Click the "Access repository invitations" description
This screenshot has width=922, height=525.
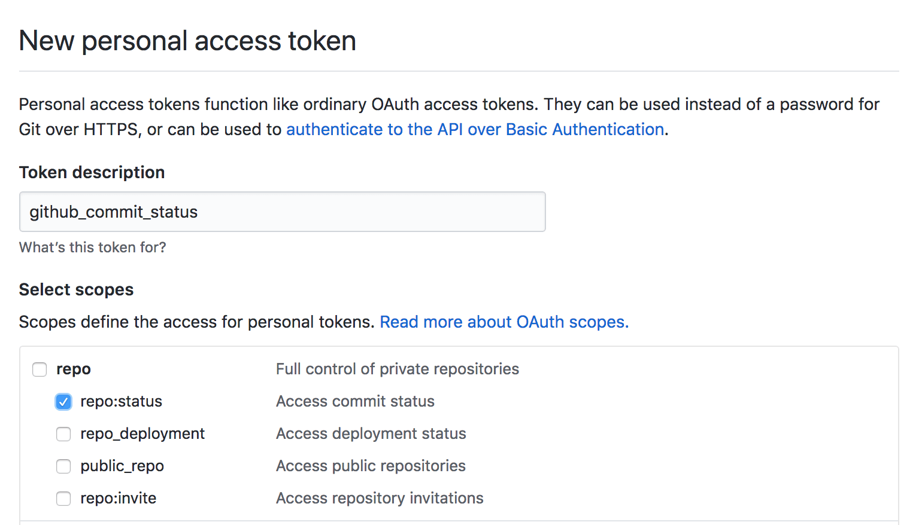[380, 498]
